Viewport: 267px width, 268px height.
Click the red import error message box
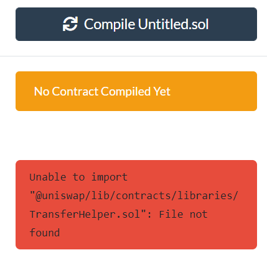(136, 205)
